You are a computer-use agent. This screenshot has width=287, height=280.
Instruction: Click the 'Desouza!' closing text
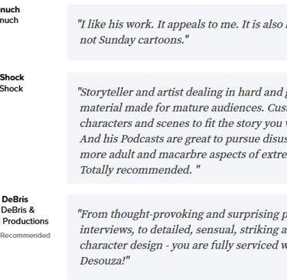pos(105,261)
